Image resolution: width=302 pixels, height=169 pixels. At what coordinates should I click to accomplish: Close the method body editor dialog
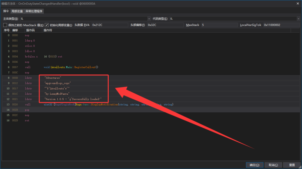point(297,3)
